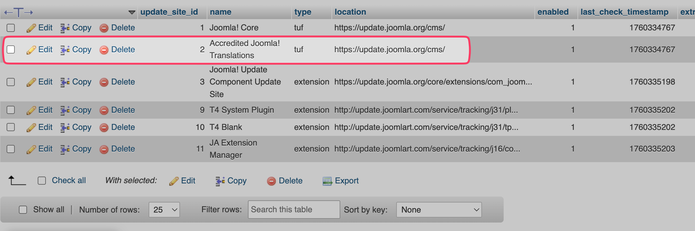Image resolution: width=695 pixels, height=231 pixels.
Task: Sort by the update_site_id column header
Action: point(169,12)
